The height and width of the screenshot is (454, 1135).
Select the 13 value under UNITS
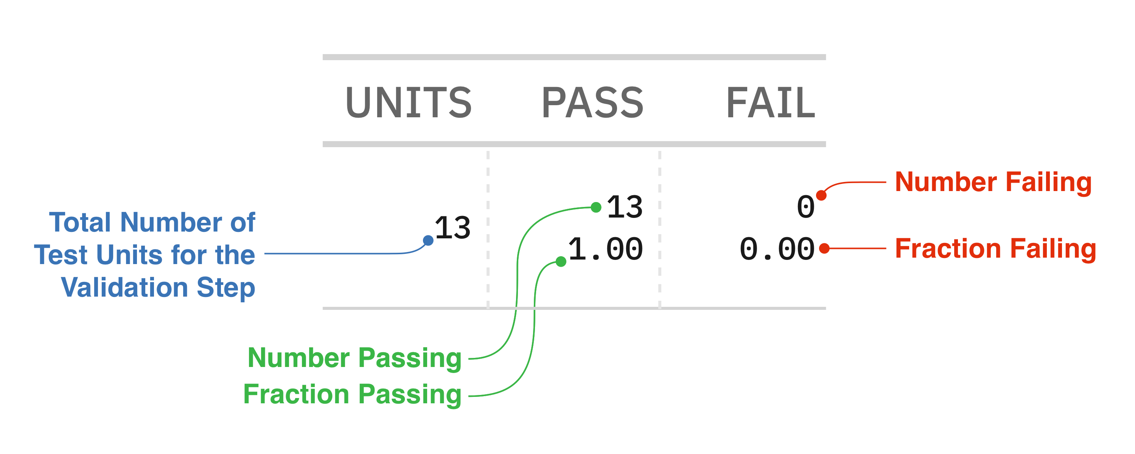tap(452, 228)
